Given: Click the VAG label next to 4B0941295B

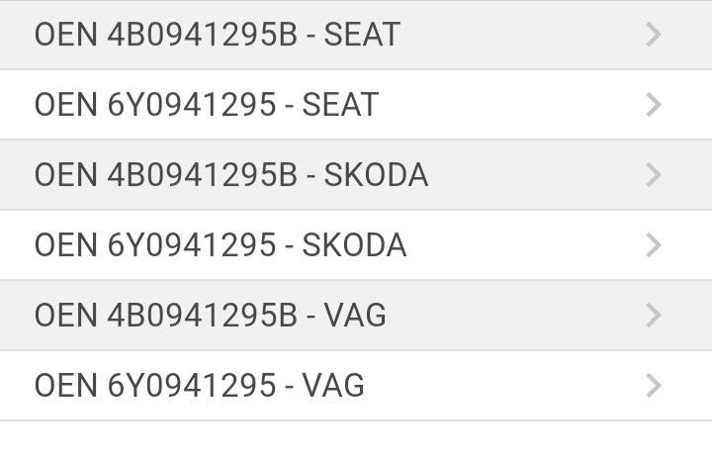Looking at the screenshot, I should point(355,316).
